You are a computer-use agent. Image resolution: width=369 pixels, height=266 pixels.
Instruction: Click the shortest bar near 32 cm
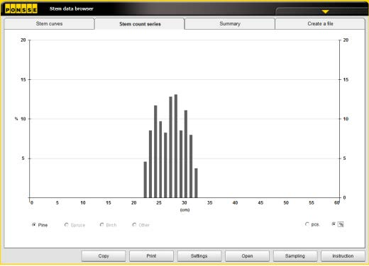coord(196,183)
